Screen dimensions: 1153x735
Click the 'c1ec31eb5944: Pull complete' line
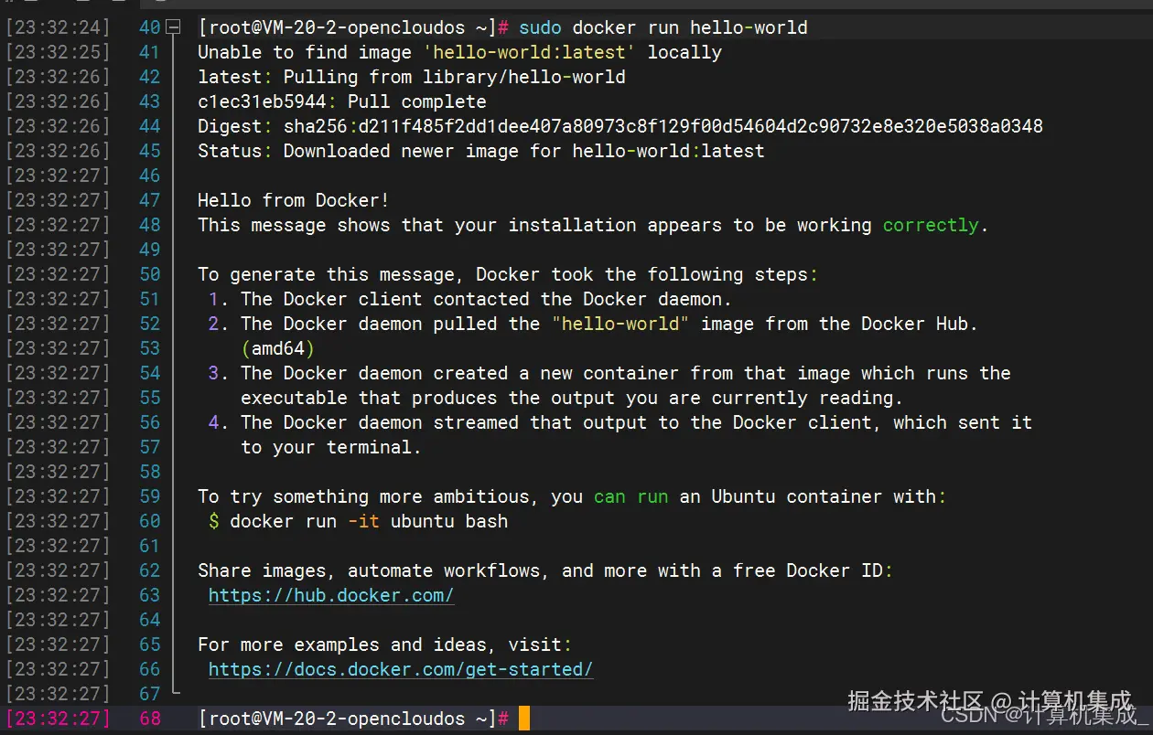342,101
